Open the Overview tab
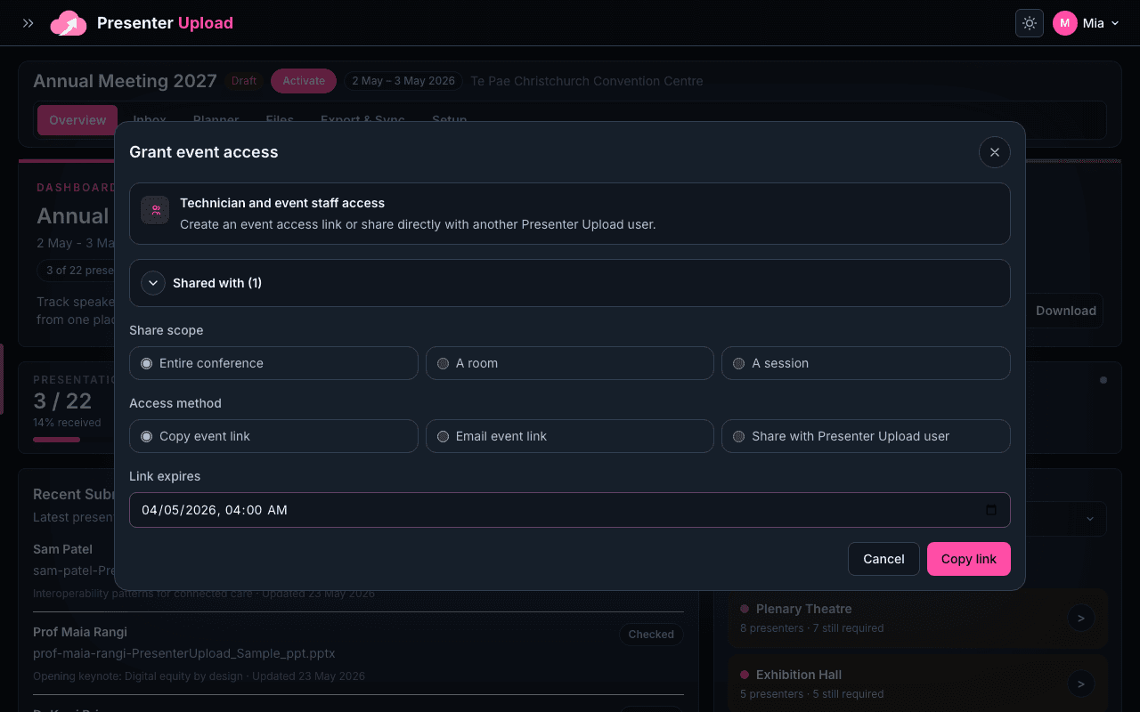Image resolution: width=1140 pixels, height=712 pixels. pyautogui.click(x=77, y=120)
